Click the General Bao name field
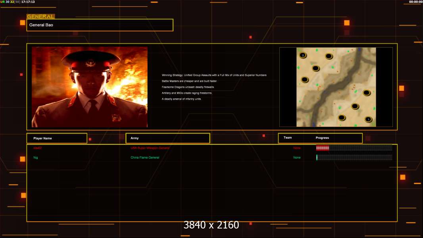Screen dimensions: 423x238 pyautogui.click(x=100, y=25)
